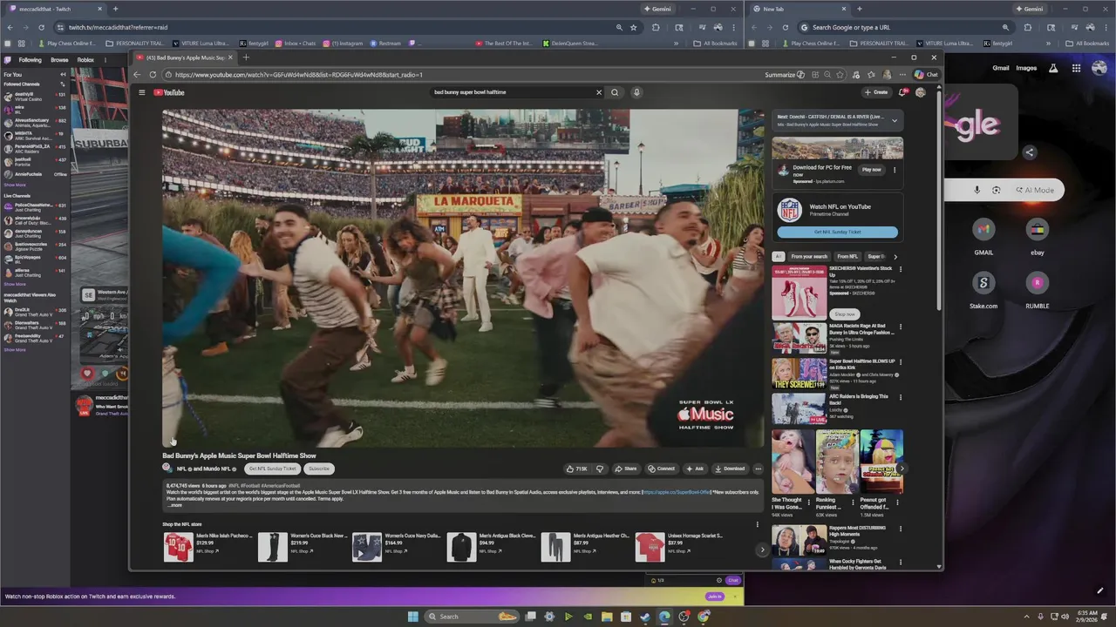The image size is (1116, 627).
Task: Like the Bad Bunny halftime video
Action: [x=576, y=469]
